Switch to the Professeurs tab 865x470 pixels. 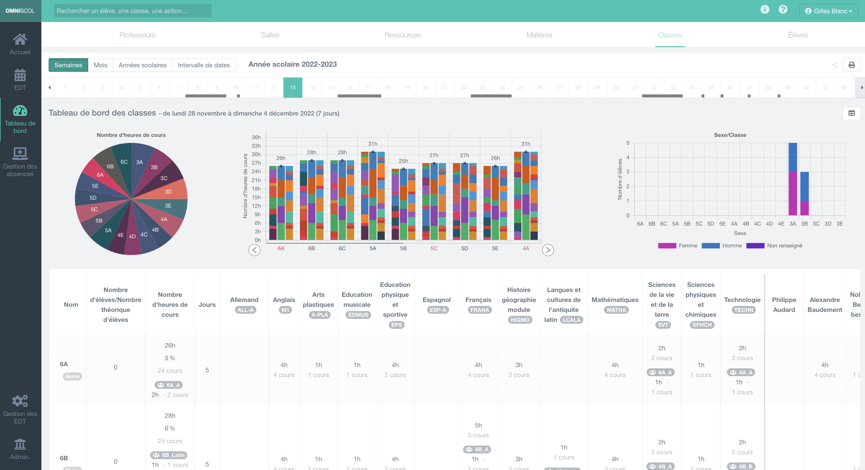coord(137,35)
